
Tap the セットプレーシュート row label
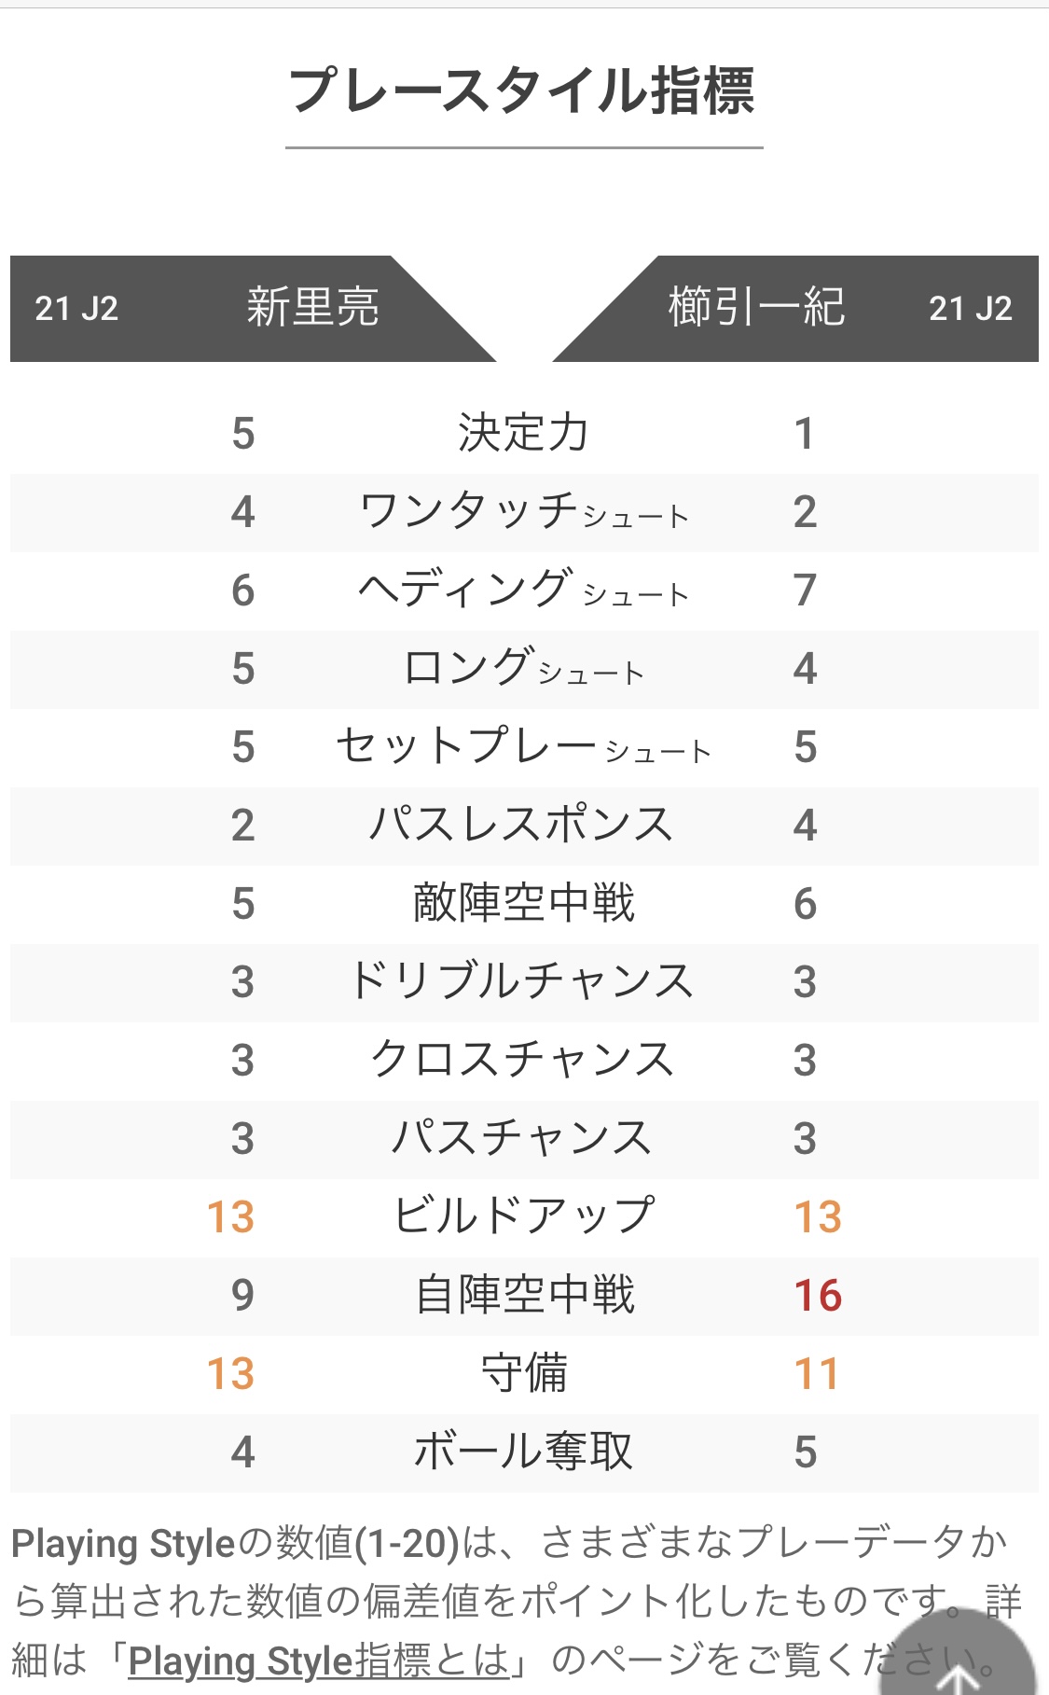coord(523,747)
